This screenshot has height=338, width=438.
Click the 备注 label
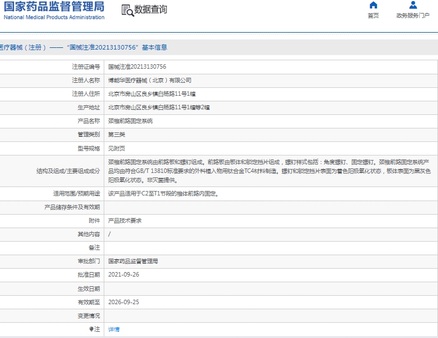[x=94, y=247]
